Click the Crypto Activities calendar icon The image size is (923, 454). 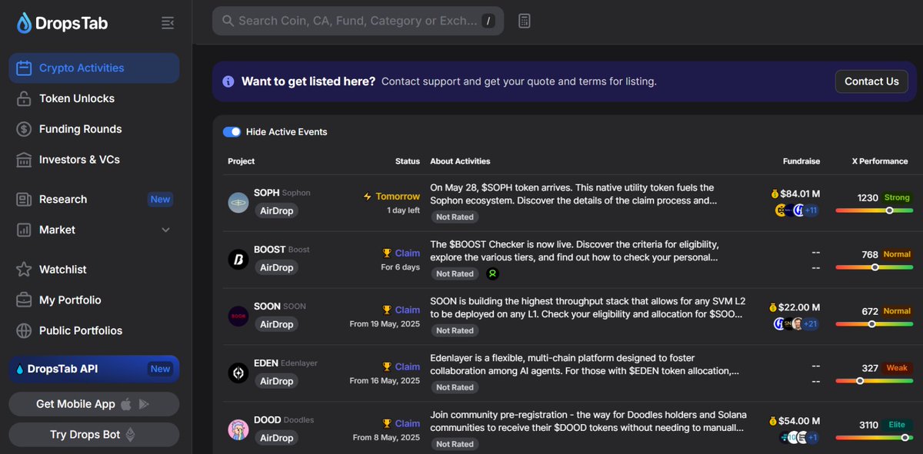click(x=24, y=68)
